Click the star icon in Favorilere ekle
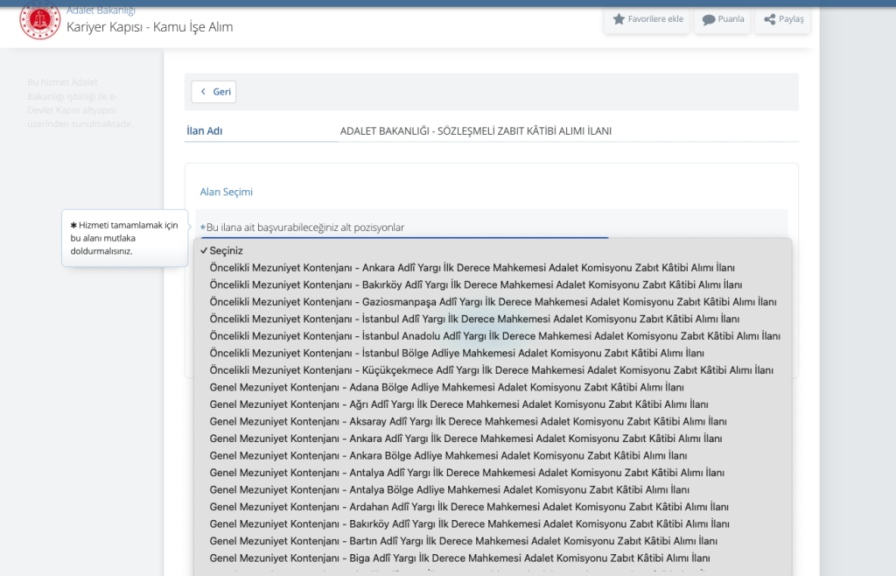Image resolution: width=896 pixels, height=576 pixels. tap(619, 19)
